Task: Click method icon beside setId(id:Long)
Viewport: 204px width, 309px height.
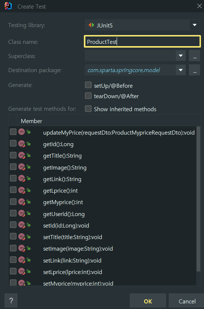Action: coord(22,225)
